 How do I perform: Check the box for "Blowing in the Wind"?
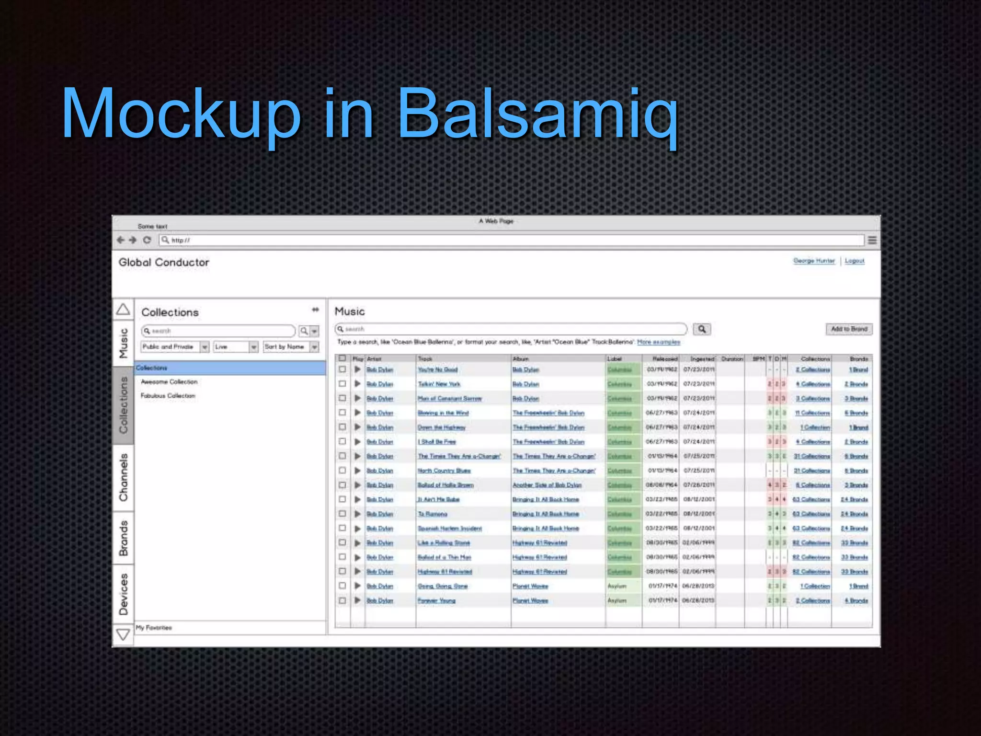tap(342, 413)
